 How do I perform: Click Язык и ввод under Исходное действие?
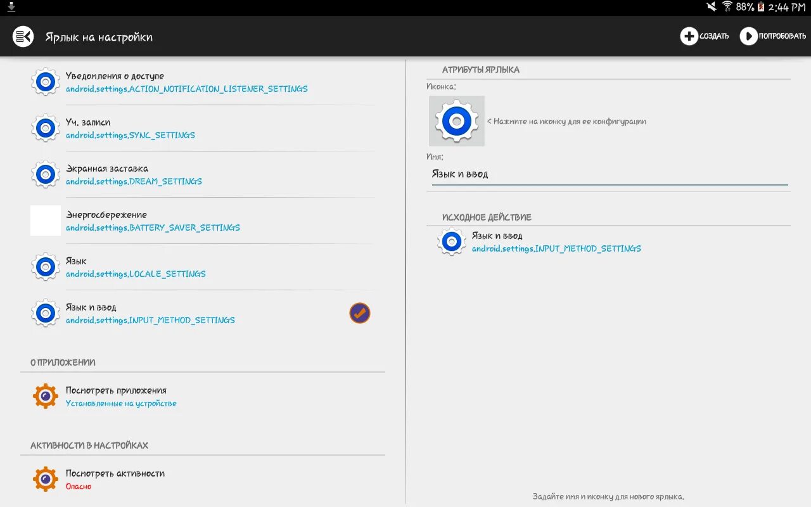[x=497, y=236]
